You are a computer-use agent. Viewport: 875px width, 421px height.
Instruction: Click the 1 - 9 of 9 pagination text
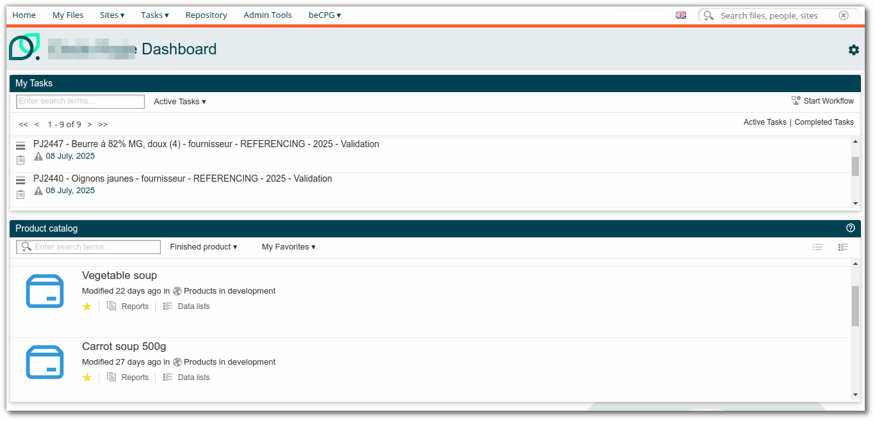[64, 124]
